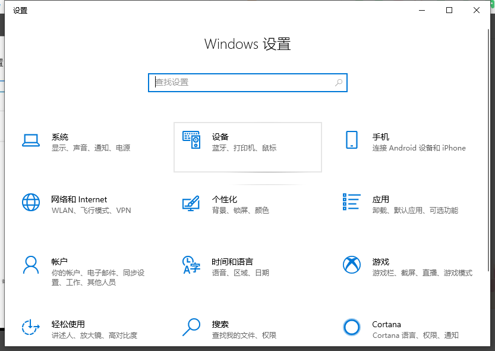Select the globe icon for 网络和 Internet
The height and width of the screenshot is (351, 495).
[x=30, y=202]
